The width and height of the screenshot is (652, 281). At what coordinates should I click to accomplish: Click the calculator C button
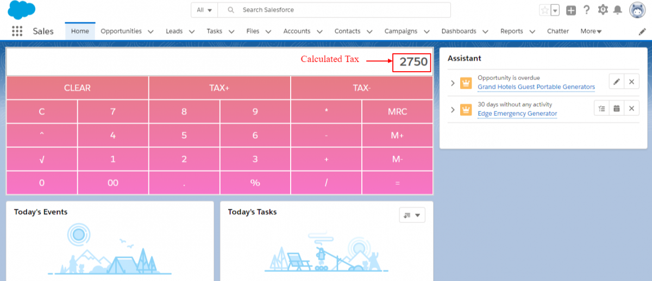click(x=42, y=112)
